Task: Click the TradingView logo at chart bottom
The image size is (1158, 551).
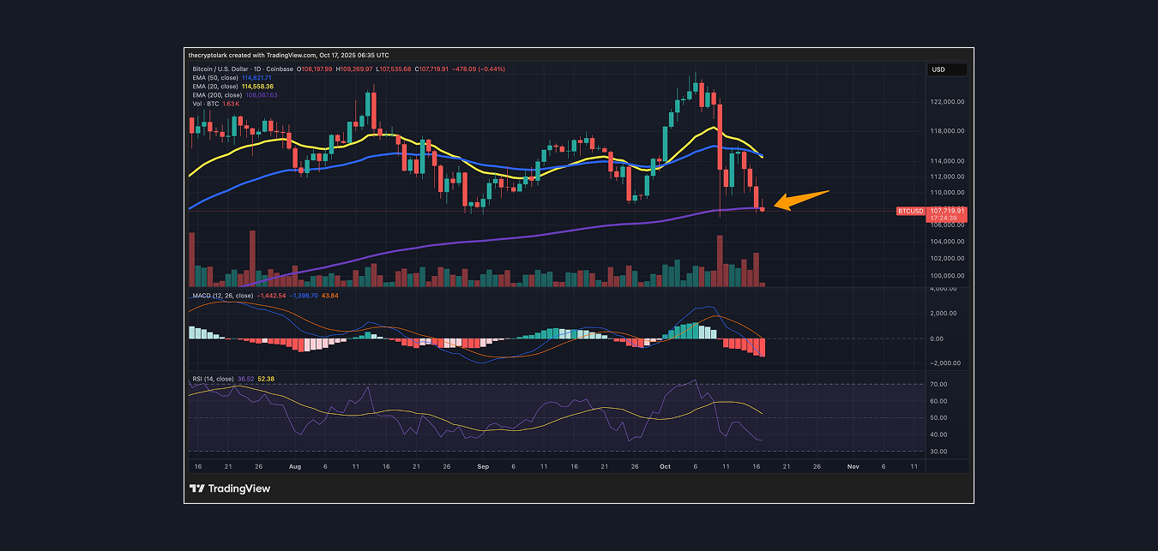Action: [230, 488]
